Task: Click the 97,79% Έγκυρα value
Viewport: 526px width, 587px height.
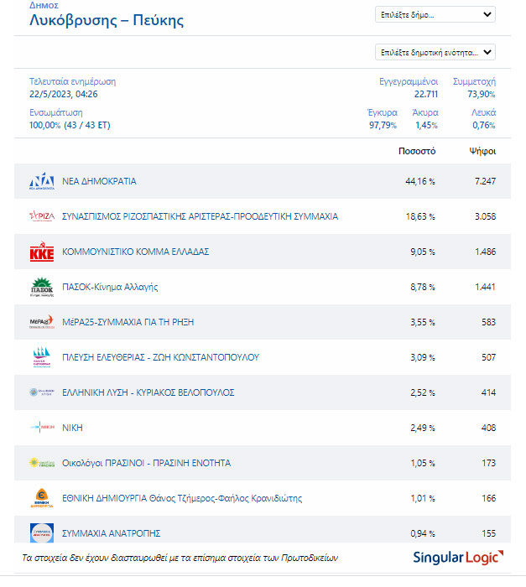Action: click(x=383, y=125)
